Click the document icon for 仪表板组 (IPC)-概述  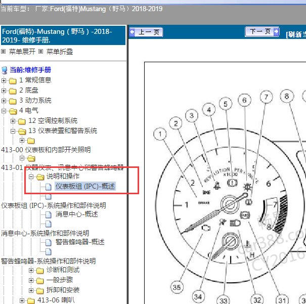[49, 187]
